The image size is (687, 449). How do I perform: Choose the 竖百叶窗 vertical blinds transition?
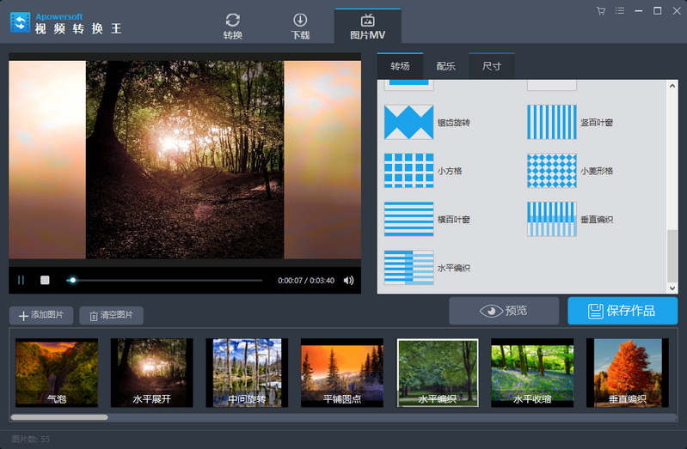tap(552, 122)
